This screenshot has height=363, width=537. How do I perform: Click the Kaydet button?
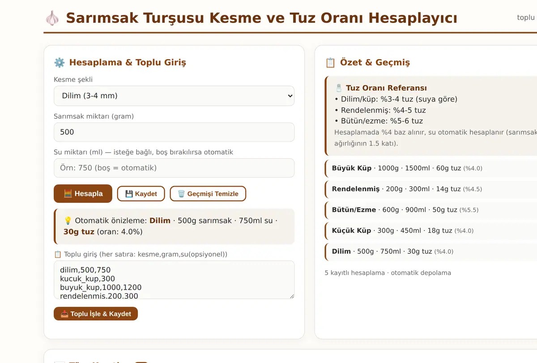click(141, 194)
